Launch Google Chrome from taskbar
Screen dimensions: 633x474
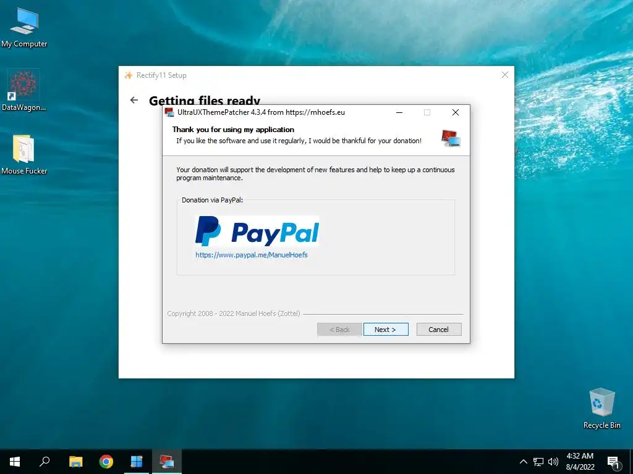pyautogui.click(x=106, y=462)
